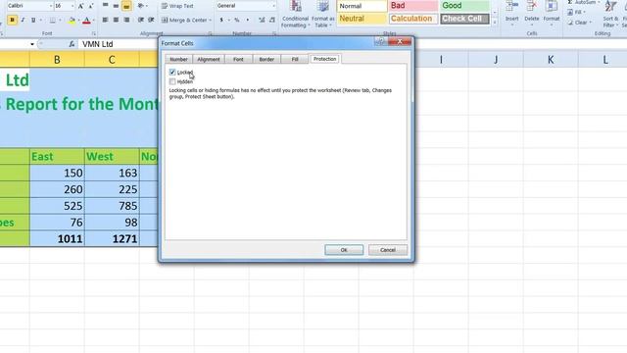Viewport: 627px width, 353px height.
Task: Open the General number format dropdown
Action: pos(273,6)
